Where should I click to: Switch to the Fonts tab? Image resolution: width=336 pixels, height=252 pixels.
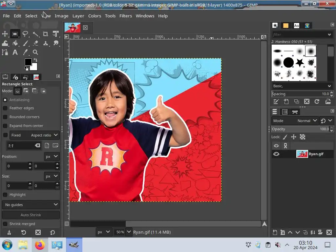tap(297, 26)
